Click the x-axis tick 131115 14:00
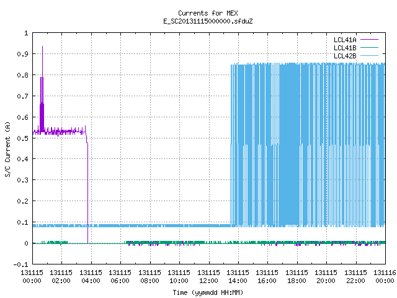This screenshot has height=298, width=397. pyautogui.click(x=238, y=276)
